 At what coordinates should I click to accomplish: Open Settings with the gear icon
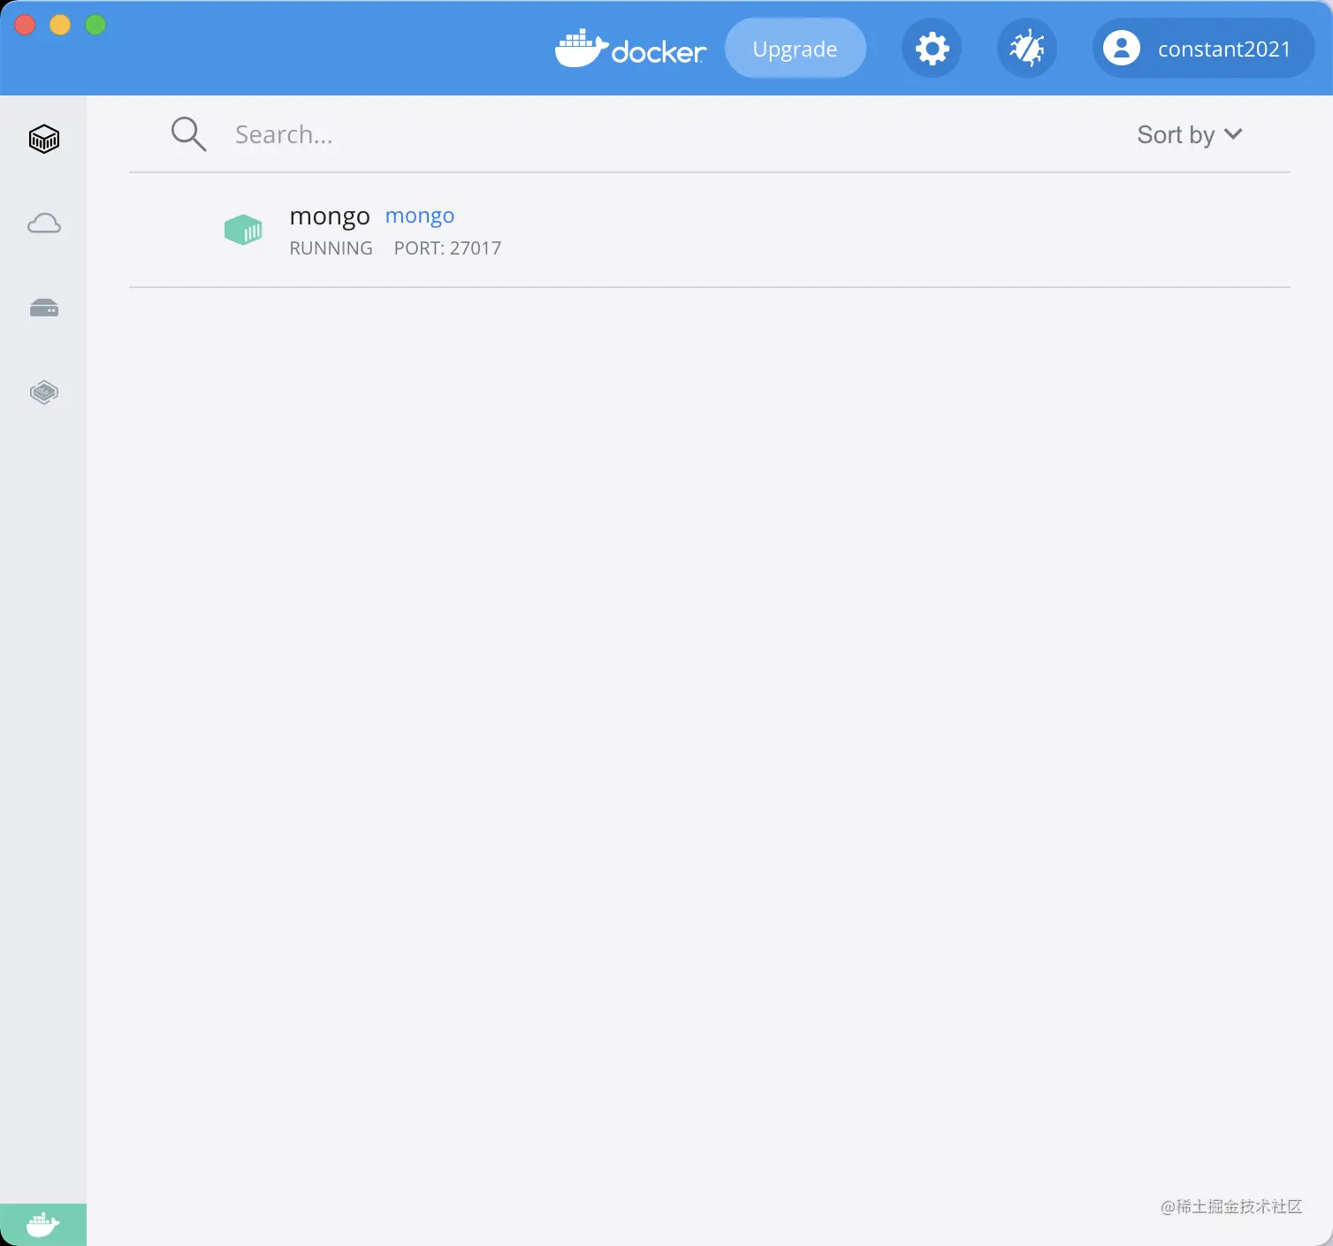point(932,48)
